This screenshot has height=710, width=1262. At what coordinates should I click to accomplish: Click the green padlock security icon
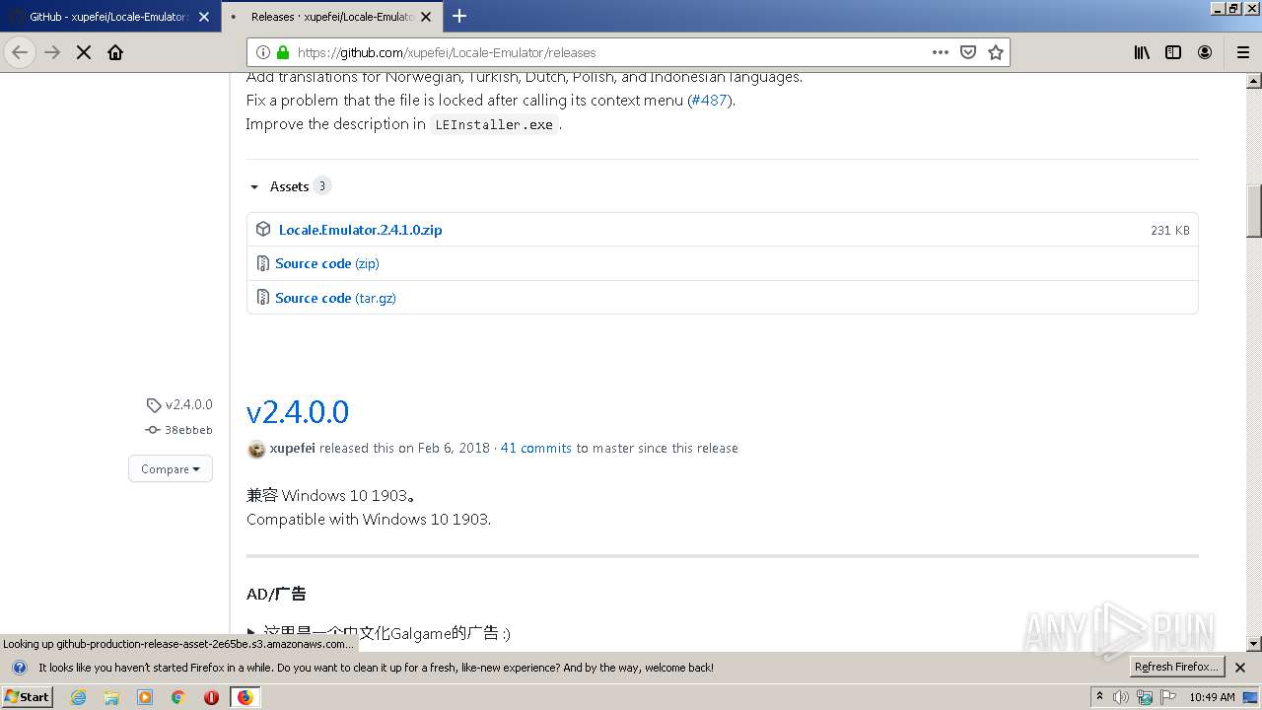click(x=283, y=52)
